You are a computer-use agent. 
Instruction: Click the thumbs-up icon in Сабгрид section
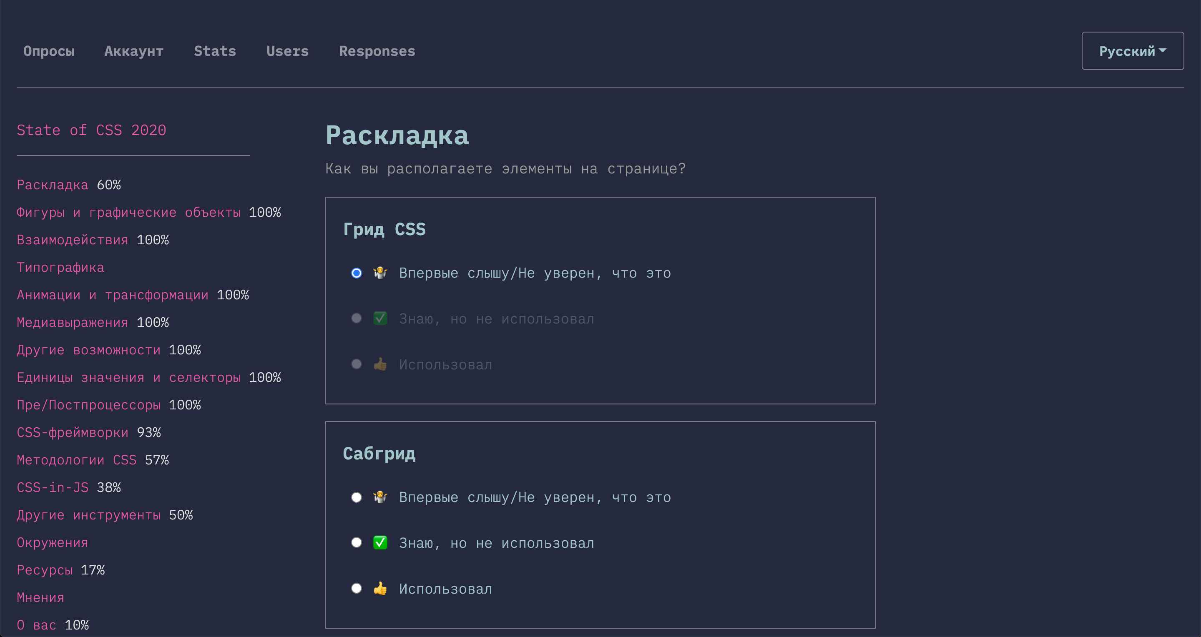(x=380, y=588)
